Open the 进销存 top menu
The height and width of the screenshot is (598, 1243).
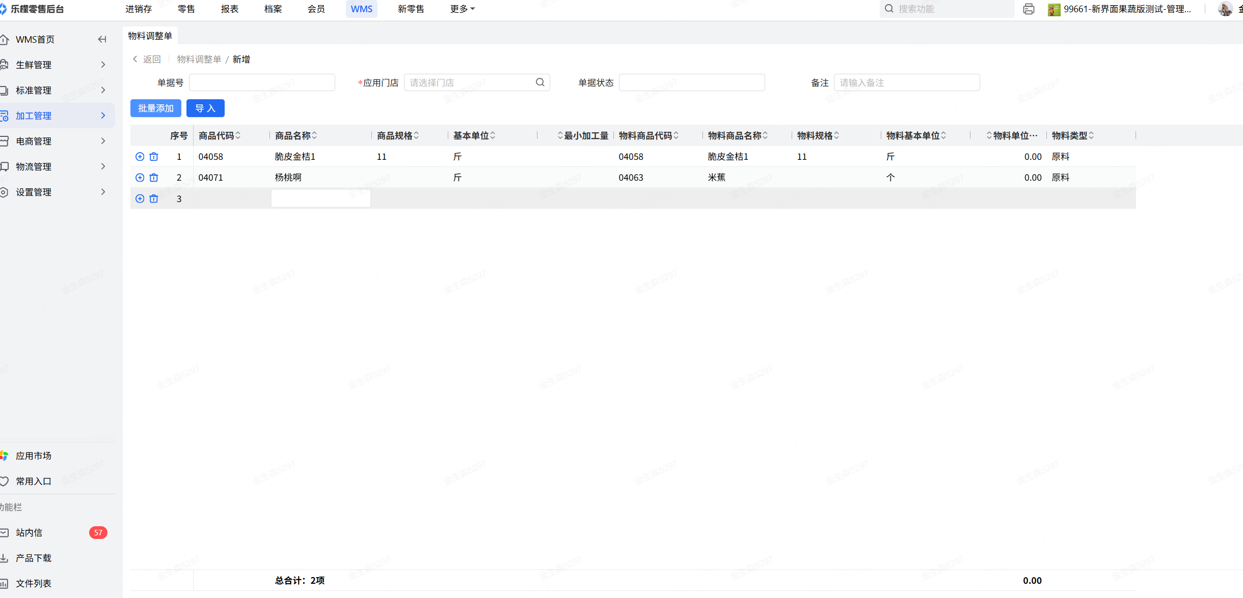(x=139, y=9)
